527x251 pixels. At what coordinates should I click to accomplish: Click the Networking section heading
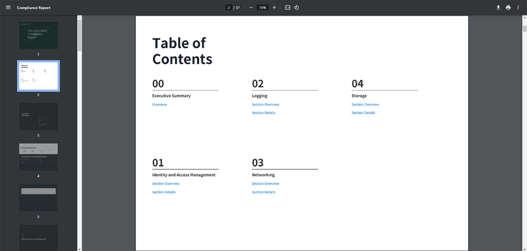tap(263, 175)
